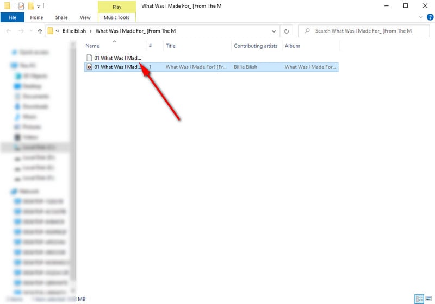Image resolution: width=435 pixels, height=304 pixels.
Task: Minimize the File Explorer window
Action: coord(387,5)
